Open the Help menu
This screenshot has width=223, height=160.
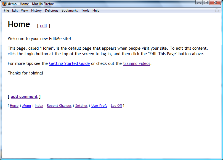coord(96,10)
